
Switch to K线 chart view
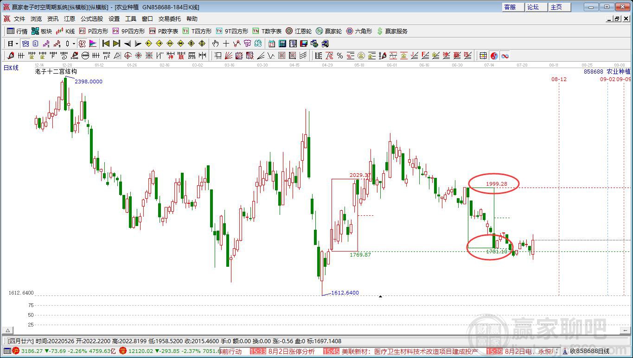[x=65, y=31]
